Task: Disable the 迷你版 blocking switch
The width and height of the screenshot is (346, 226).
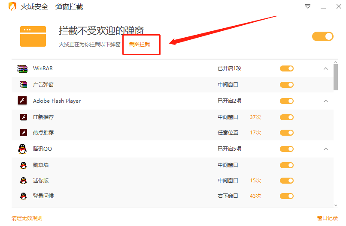Action: (287, 181)
